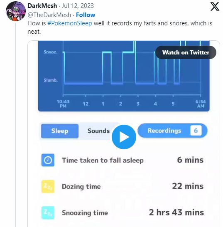Image resolution: width=223 pixels, height=227 pixels.
Task: Switch to the Sounds tab
Action: coord(99,131)
